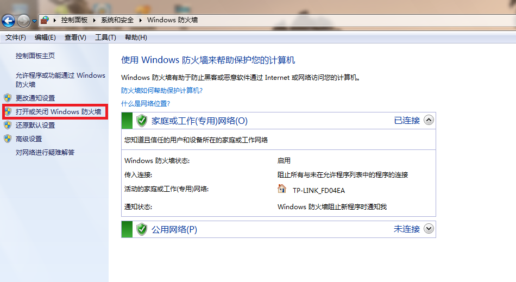Expand arrow before 控制面板 in breadcrumb
Image resolution: width=516 pixels, height=282 pixels.
pyautogui.click(x=55, y=20)
